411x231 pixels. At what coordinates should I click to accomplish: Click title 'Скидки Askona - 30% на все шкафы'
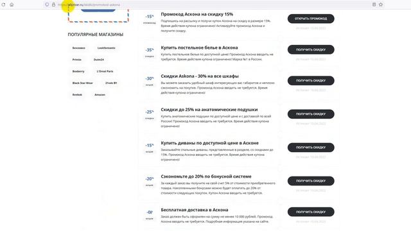200,76
